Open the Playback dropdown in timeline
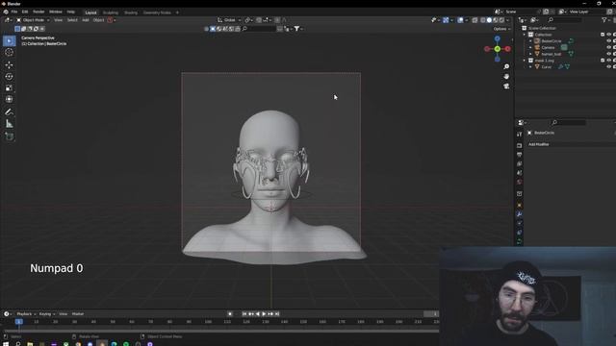Image resolution: width=616 pixels, height=346 pixels. (26, 314)
